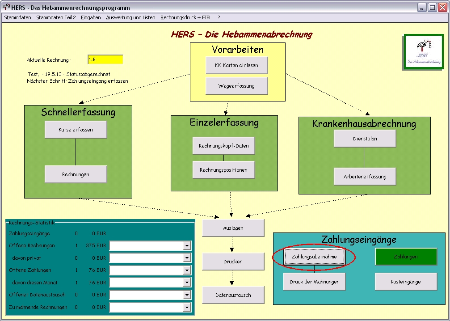Open Wegeerfassung
This screenshot has height=321, width=450.
point(236,86)
